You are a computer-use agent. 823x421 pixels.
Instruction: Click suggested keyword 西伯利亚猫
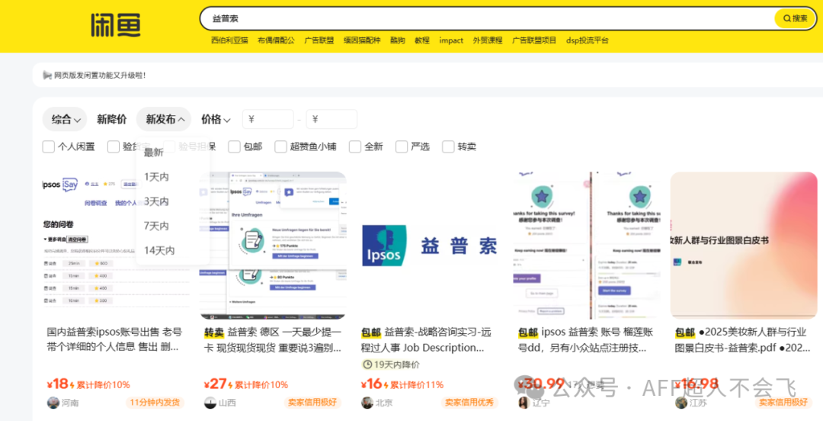pos(230,40)
